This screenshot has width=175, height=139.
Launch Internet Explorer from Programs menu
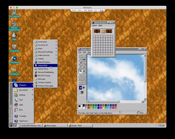click(x=46, y=62)
